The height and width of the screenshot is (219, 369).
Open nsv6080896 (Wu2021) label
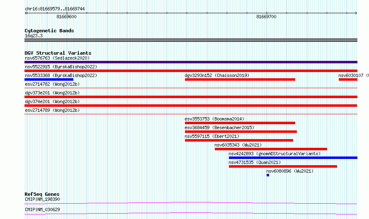click(290, 171)
